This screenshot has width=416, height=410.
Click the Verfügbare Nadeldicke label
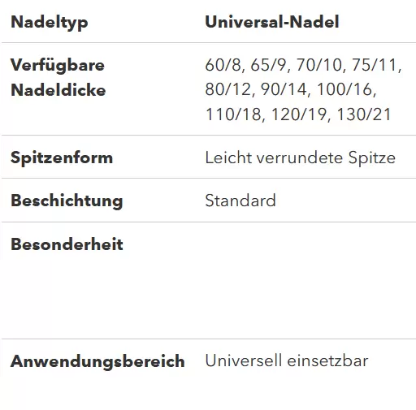[x=58, y=77]
